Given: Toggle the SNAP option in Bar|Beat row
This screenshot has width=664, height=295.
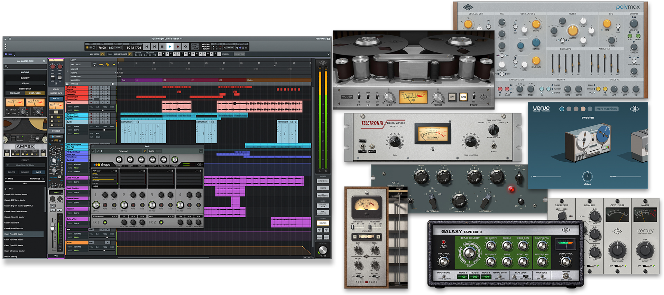Looking at the screenshot, I should [x=101, y=65].
